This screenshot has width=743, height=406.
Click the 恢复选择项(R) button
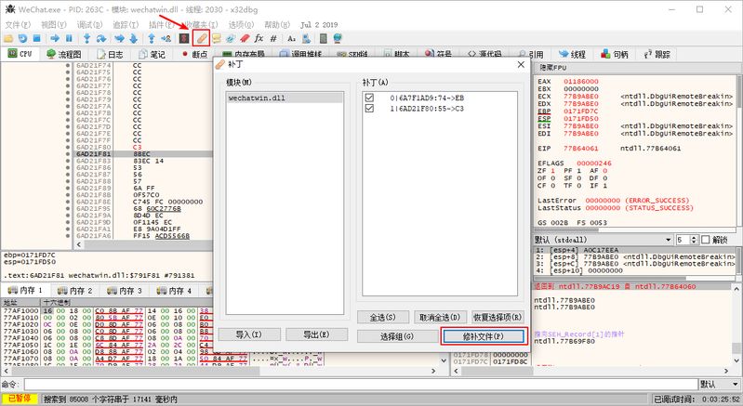pyautogui.click(x=498, y=317)
